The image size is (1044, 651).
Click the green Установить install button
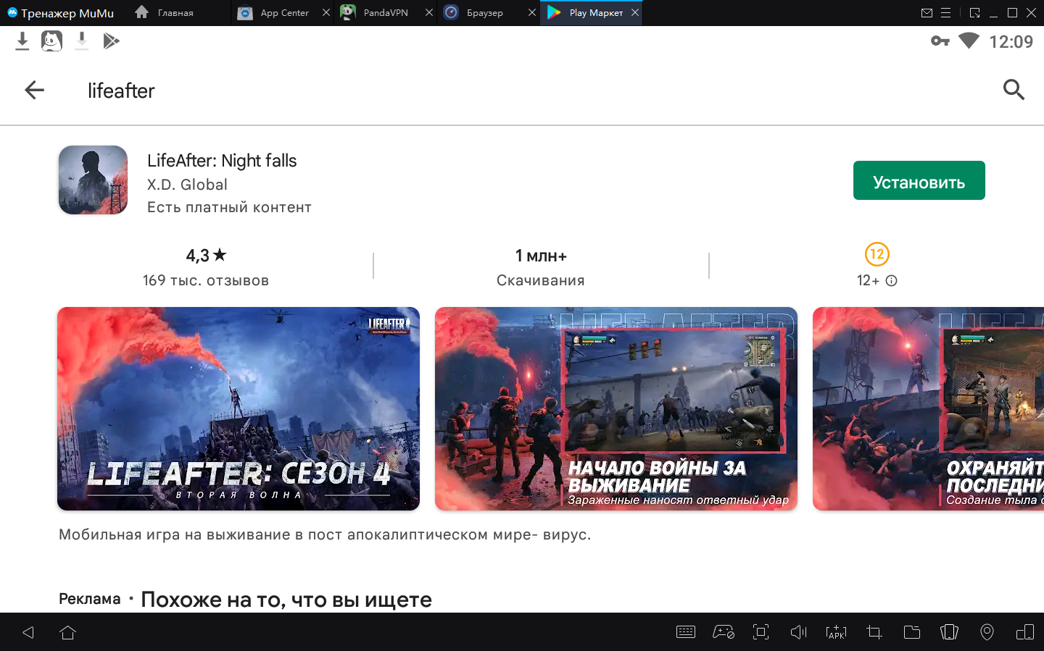pos(919,181)
